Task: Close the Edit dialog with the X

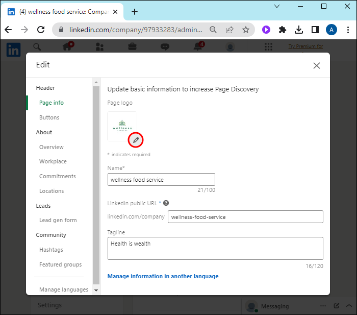Action: pyautogui.click(x=317, y=65)
